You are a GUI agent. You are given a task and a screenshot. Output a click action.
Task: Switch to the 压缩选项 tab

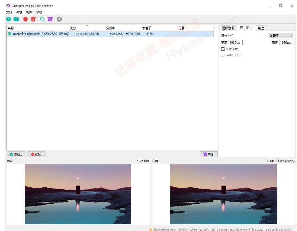click(228, 28)
